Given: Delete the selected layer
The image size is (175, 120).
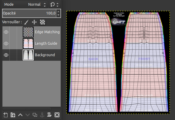Looking at the screenshot, I should tap(57, 115).
